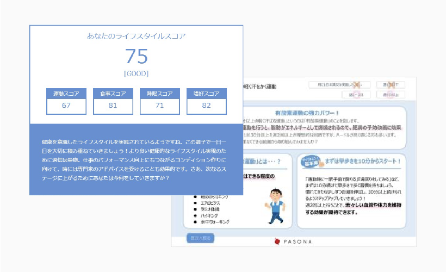Click the preference score value 82
Screen dimensions: 446x272
[x=207, y=106]
